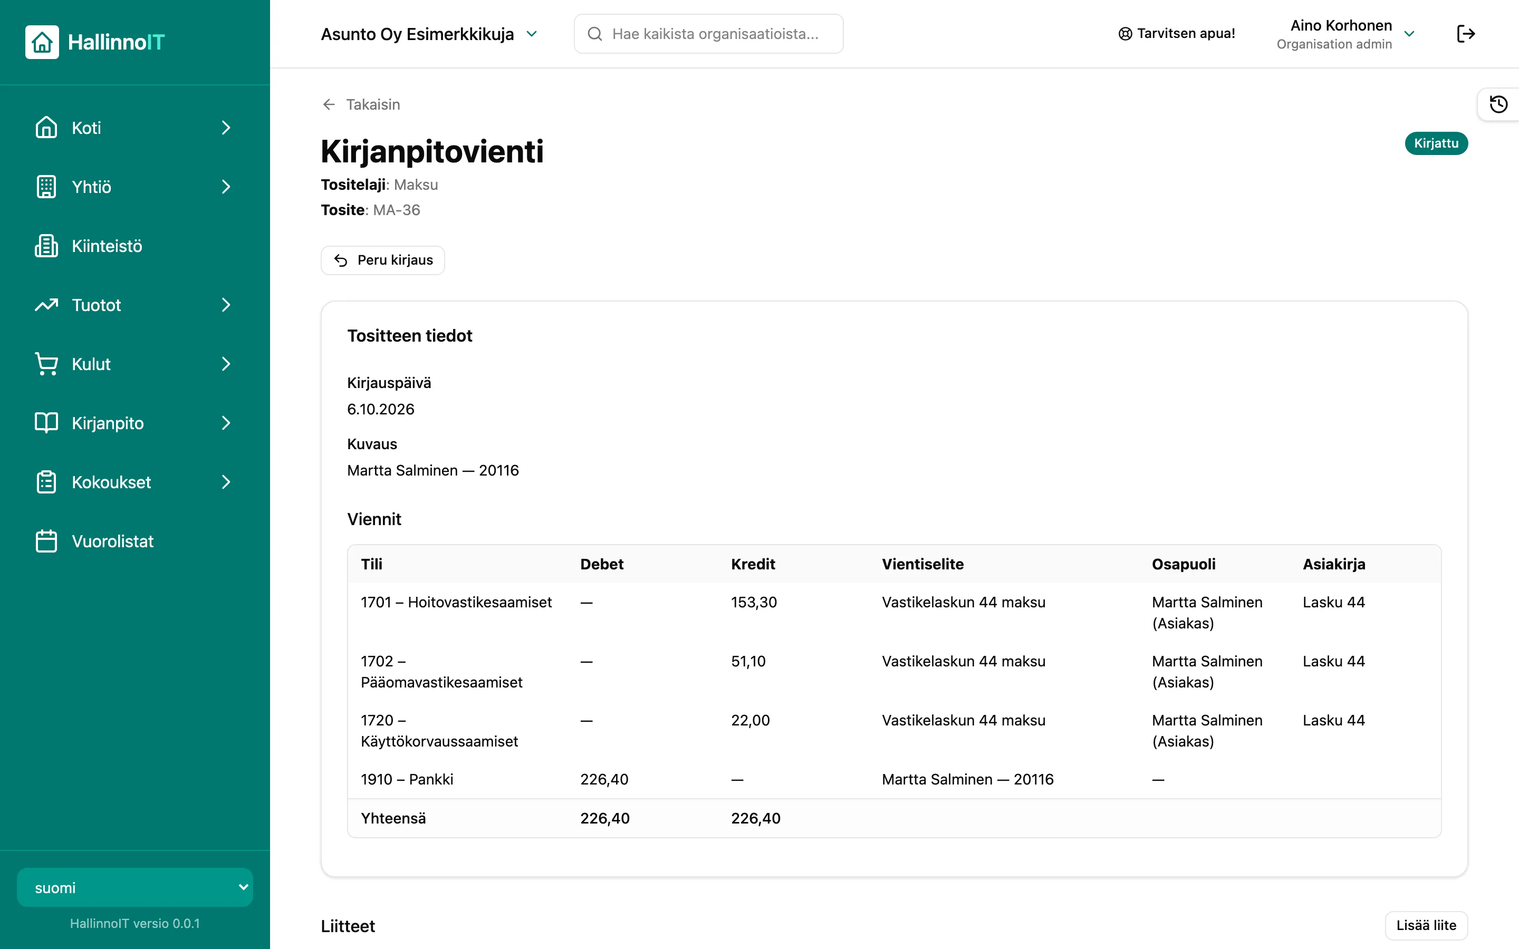Expand the Kulut submenu chevron
This screenshot has height=949, width=1519.
point(226,363)
